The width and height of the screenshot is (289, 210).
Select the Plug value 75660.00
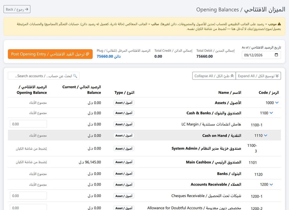109,56
